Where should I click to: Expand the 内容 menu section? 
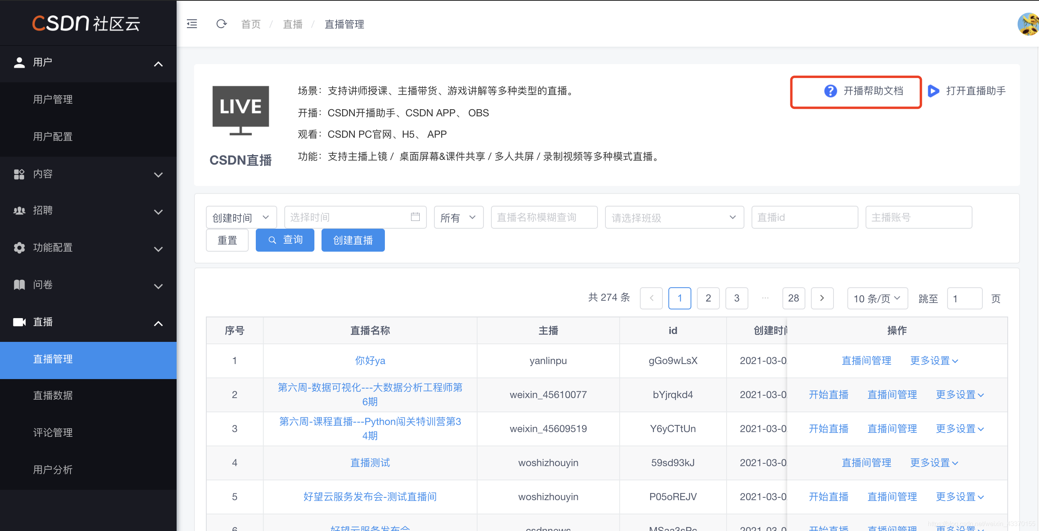[x=158, y=174]
